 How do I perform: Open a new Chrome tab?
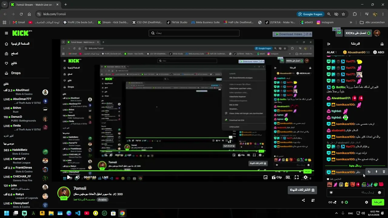tap(65, 5)
